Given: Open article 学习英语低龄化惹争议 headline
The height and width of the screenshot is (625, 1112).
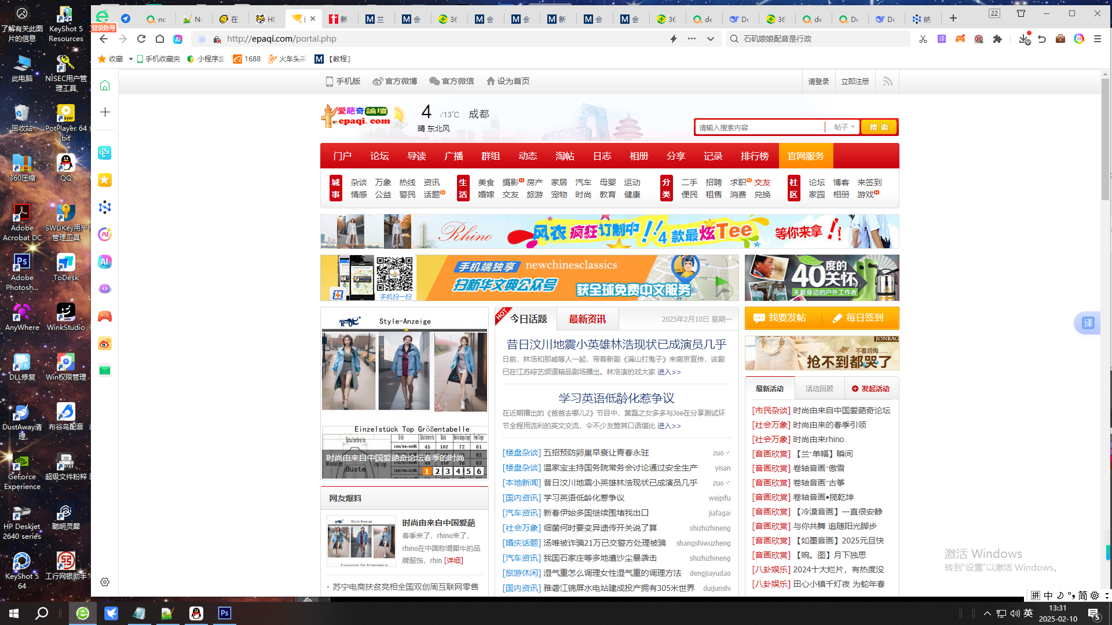Looking at the screenshot, I should point(616,398).
